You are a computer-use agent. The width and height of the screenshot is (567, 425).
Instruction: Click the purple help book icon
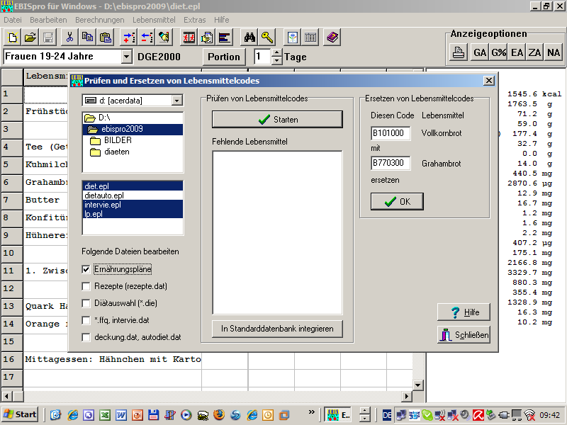coord(332,38)
